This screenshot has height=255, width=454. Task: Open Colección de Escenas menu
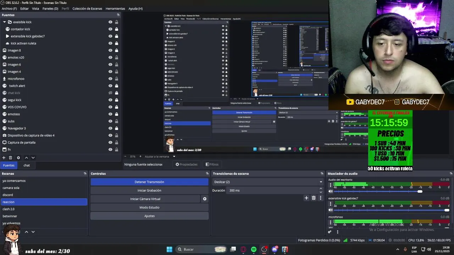87,8
